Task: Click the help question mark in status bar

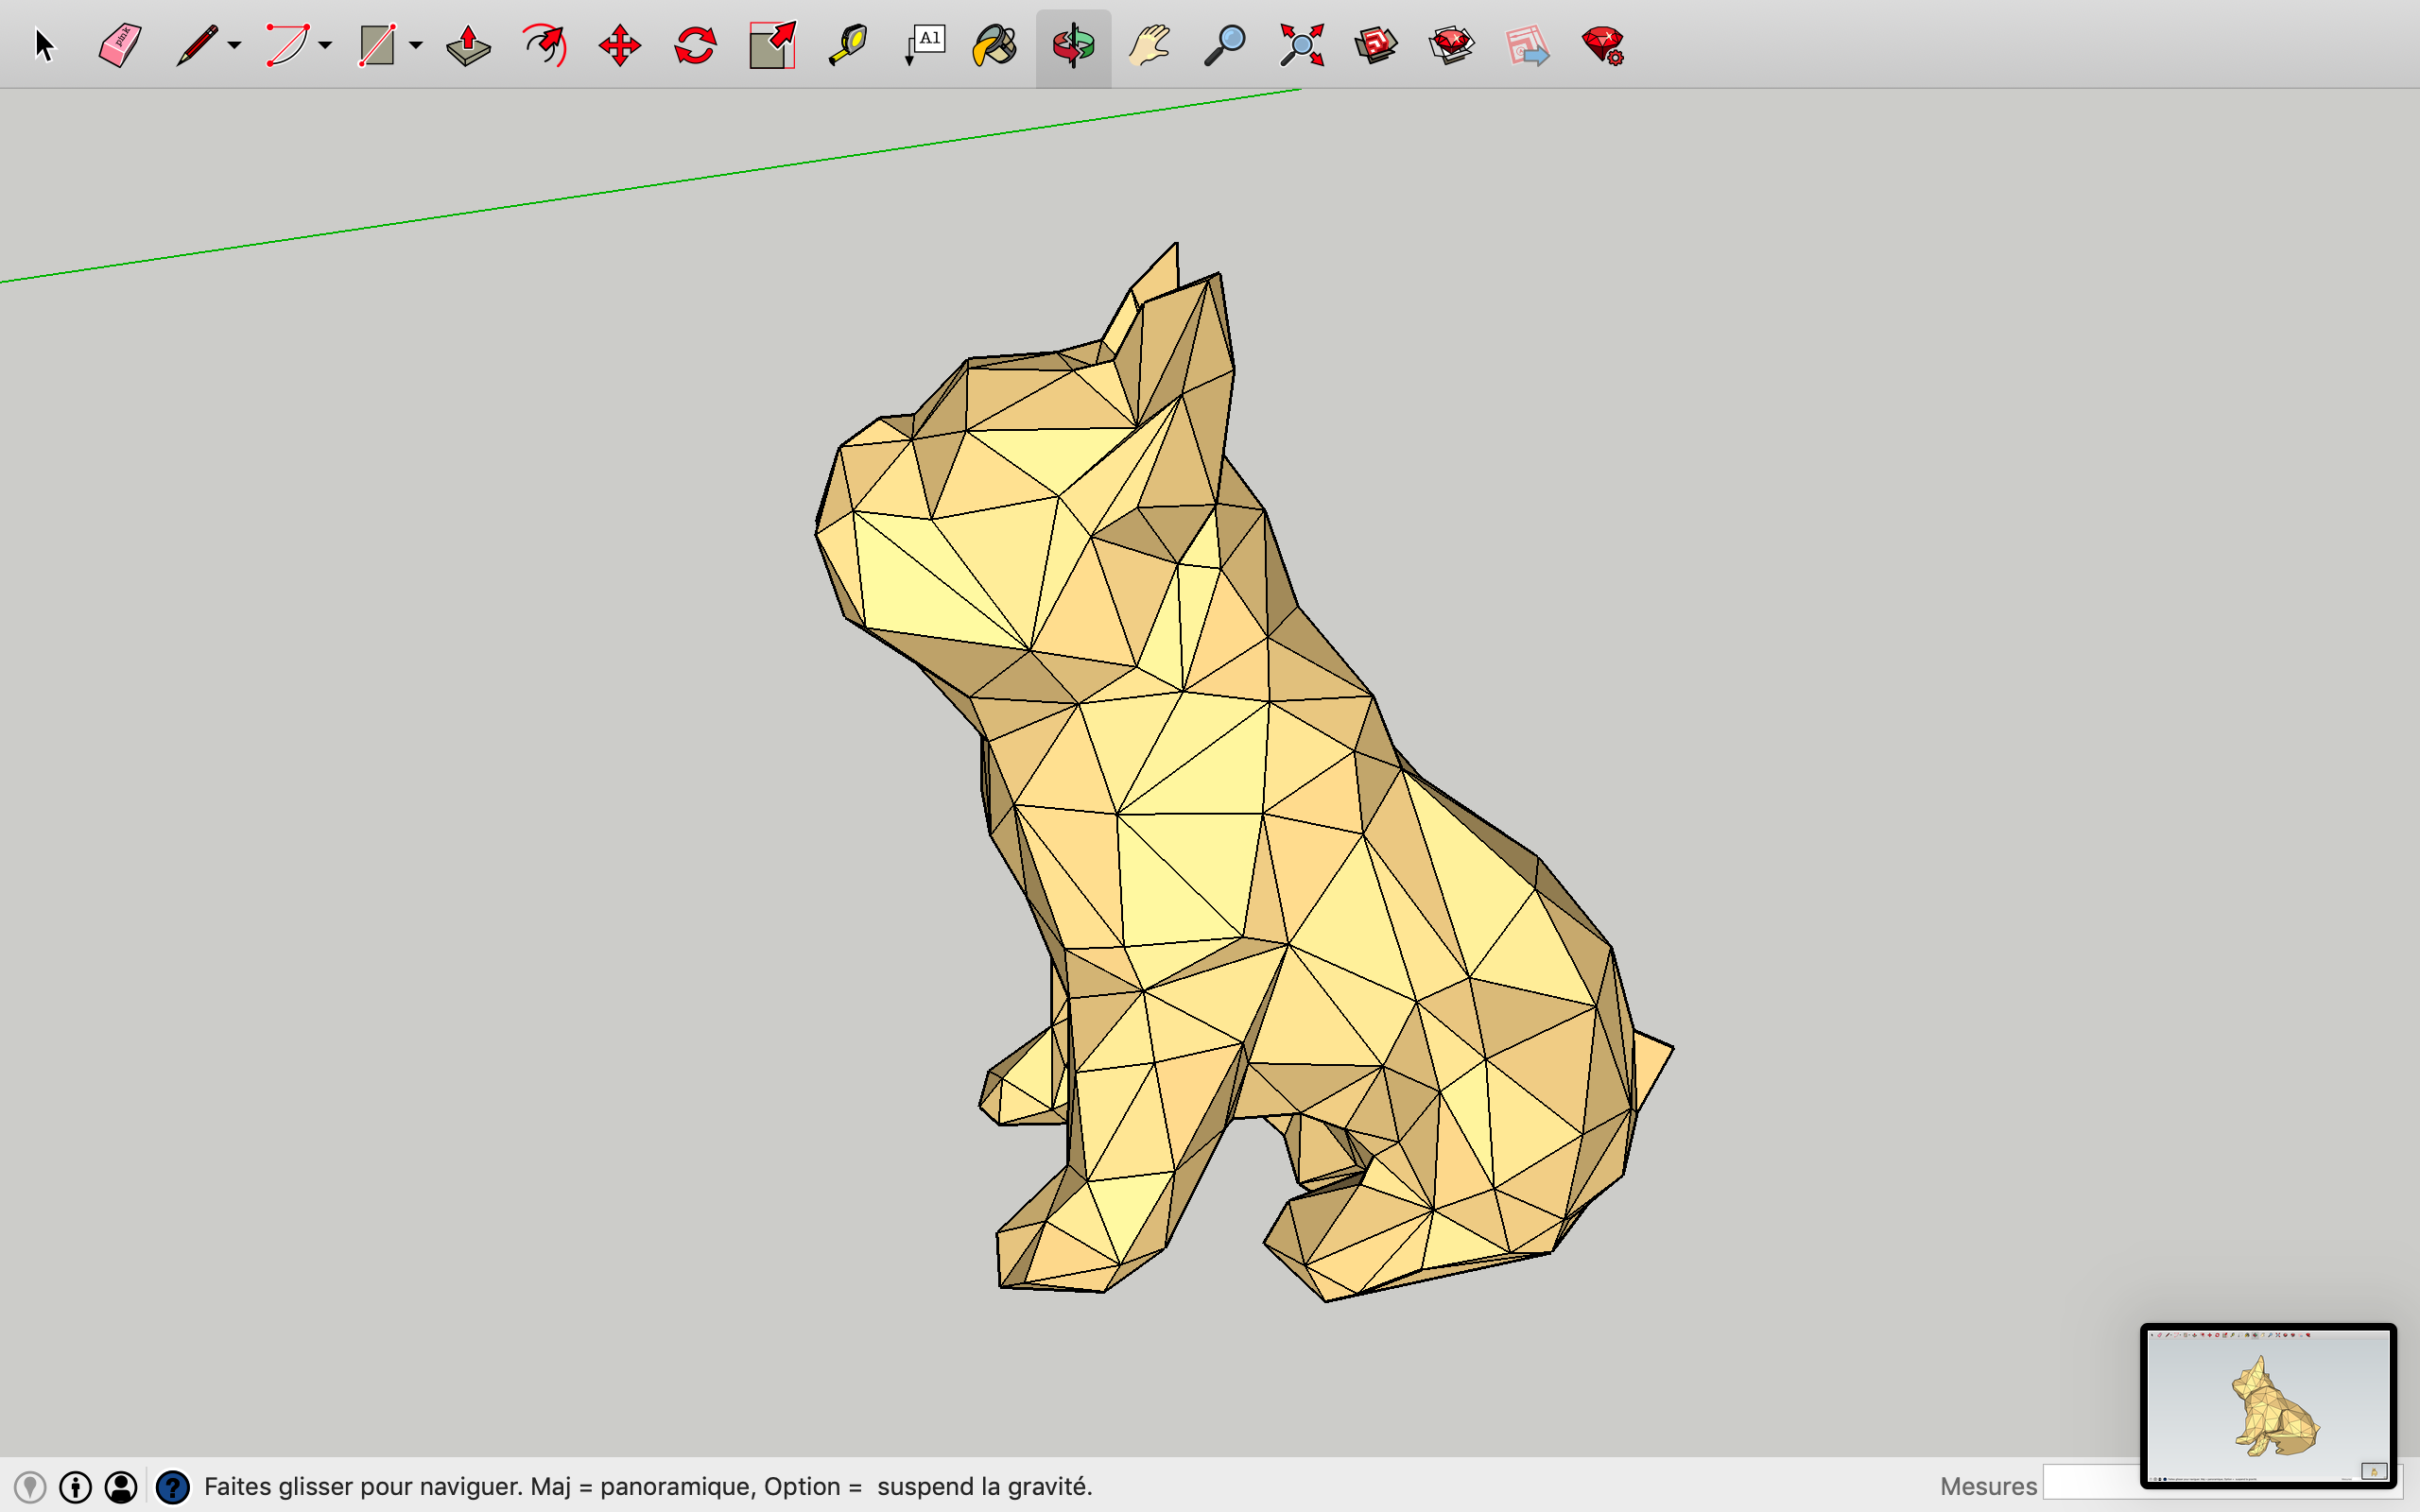Action: 173,1487
